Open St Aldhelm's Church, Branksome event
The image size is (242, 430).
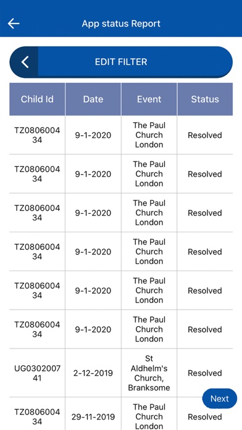click(x=149, y=373)
